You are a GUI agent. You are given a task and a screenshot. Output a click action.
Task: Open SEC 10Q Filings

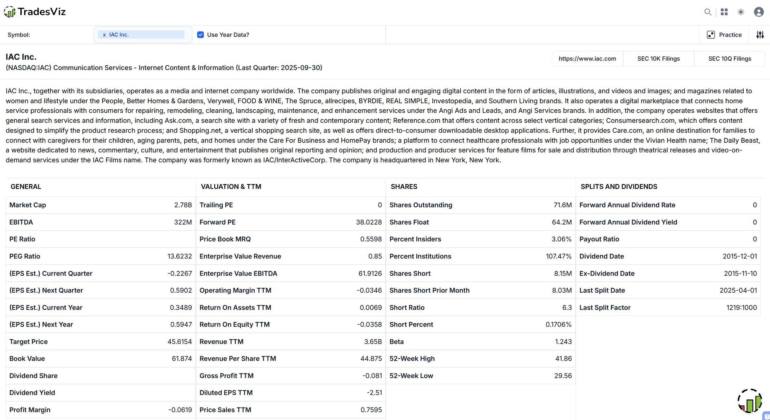click(x=729, y=59)
